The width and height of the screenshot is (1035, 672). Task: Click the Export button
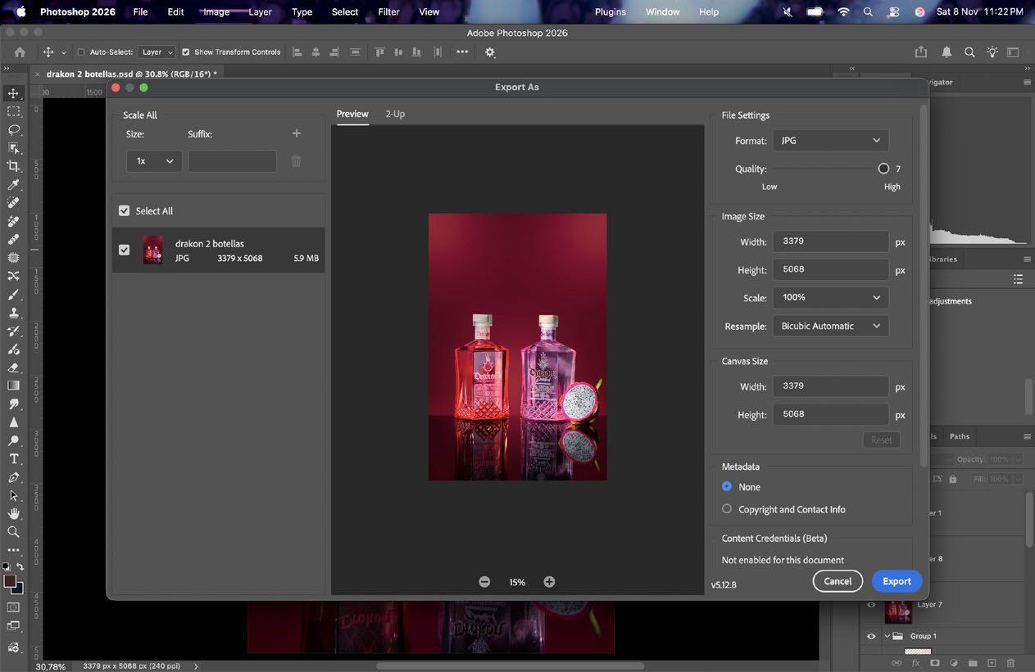(x=896, y=581)
